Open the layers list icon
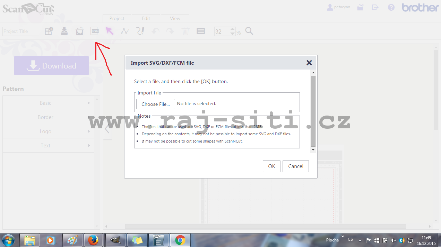The image size is (441, 247). [201, 31]
